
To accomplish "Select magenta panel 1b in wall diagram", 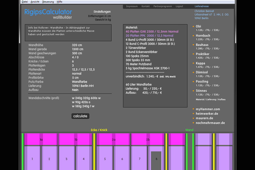I will coord(75,139).
